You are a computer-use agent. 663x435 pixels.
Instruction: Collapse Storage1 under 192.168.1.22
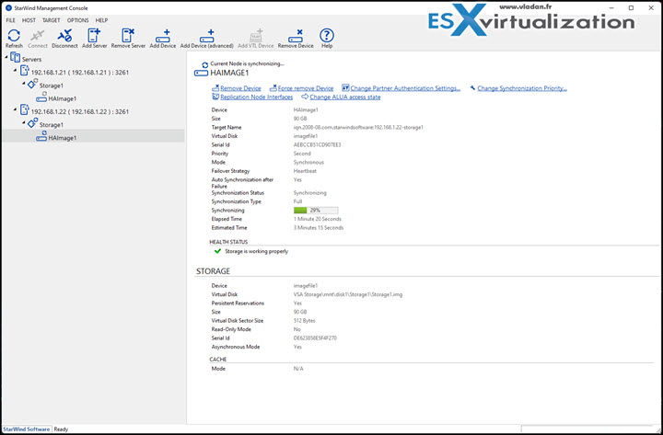(24, 122)
